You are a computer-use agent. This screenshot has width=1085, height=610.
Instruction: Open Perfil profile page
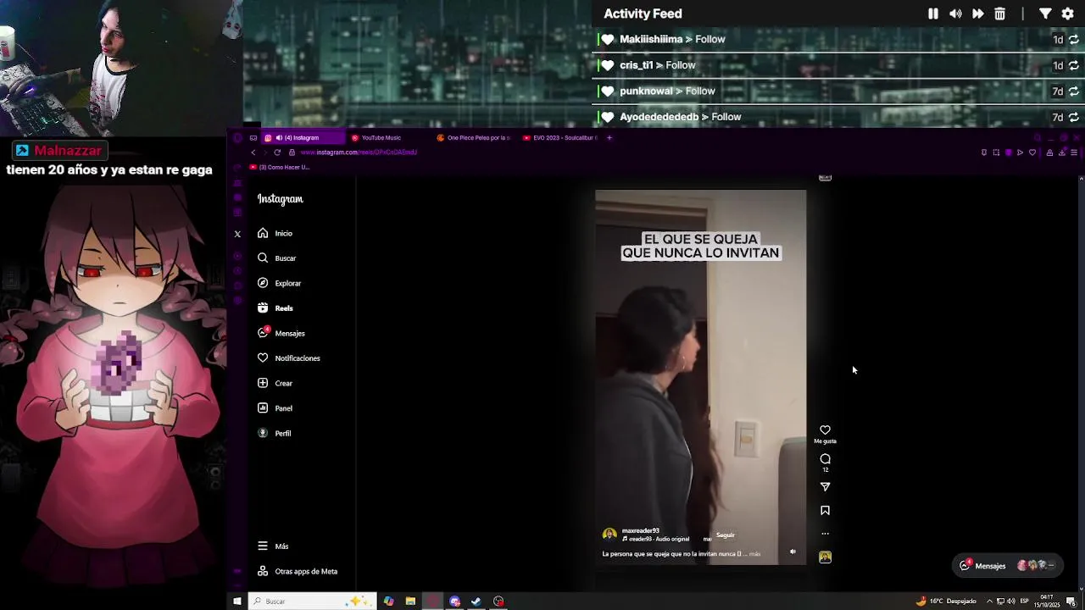(x=274, y=433)
